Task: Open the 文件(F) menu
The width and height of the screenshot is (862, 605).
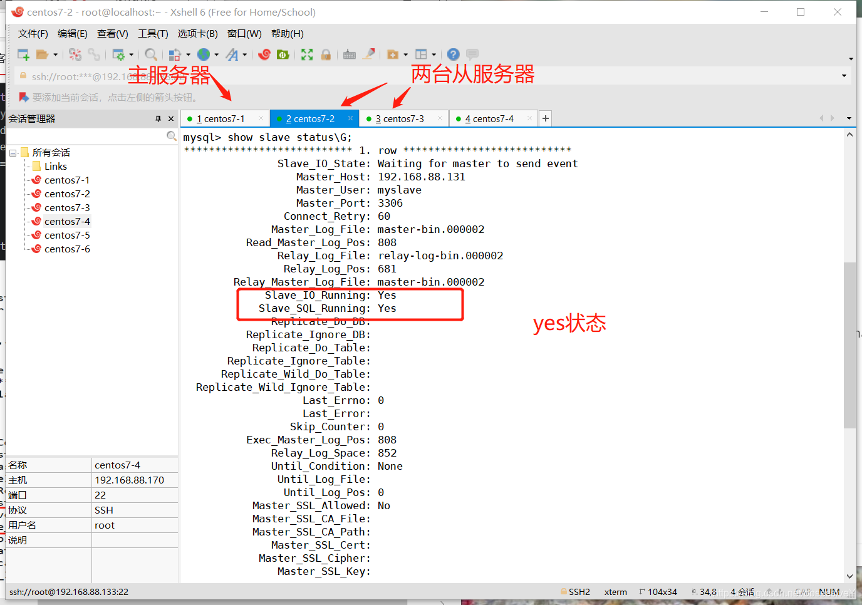Action: coord(33,34)
